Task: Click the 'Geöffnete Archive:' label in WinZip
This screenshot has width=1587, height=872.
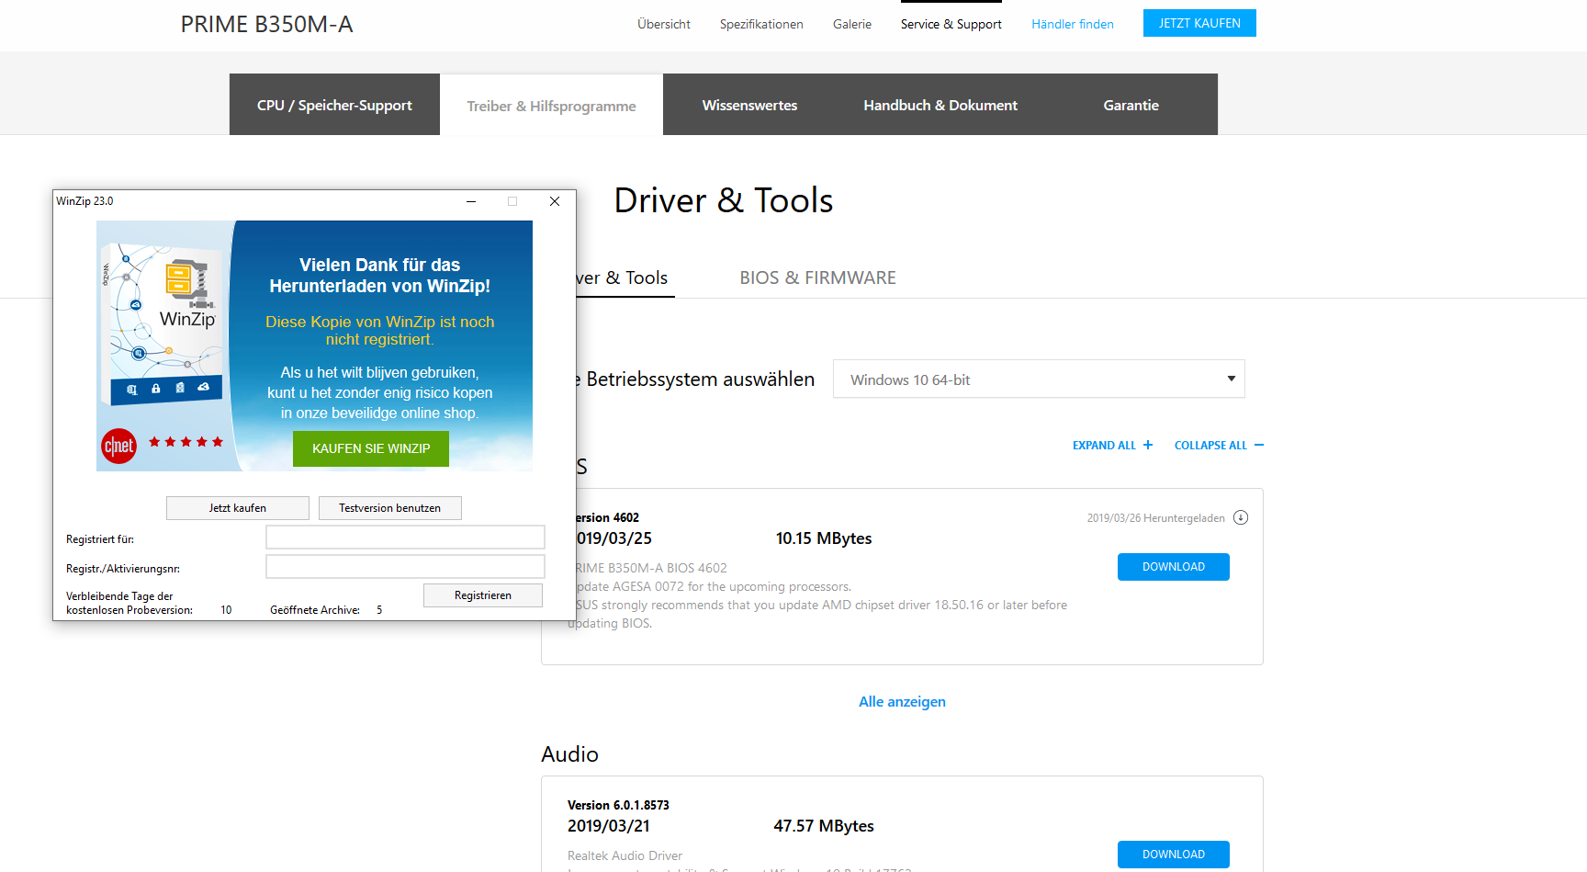Action: tap(315, 610)
